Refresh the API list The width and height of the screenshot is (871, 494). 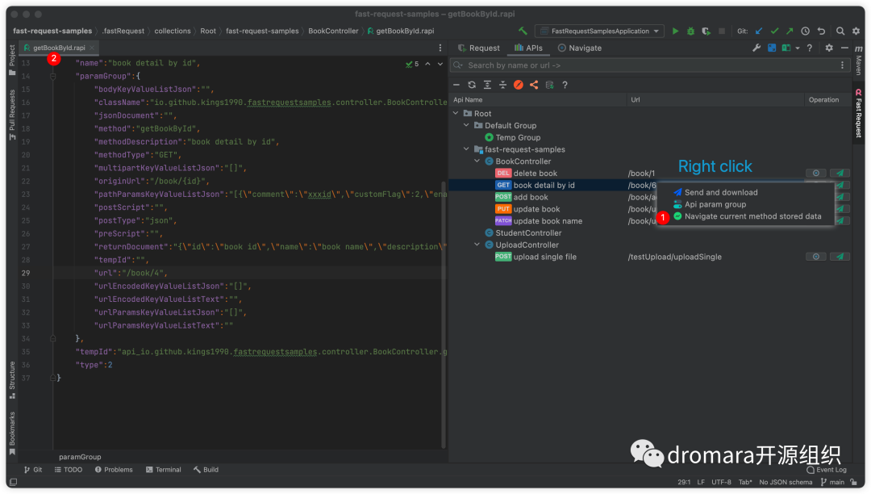[472, 85]
